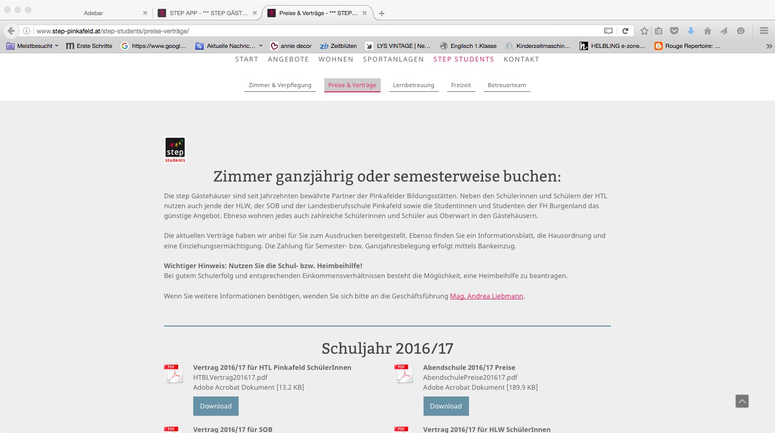Bookmark this page with the star icon
Screen dimensions: 775x433
tap(644, 31)
